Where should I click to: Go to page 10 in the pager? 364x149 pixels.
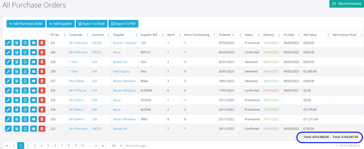coord(82,145)
